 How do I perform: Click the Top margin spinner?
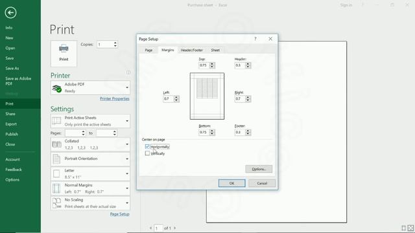[x=212, y=65]
